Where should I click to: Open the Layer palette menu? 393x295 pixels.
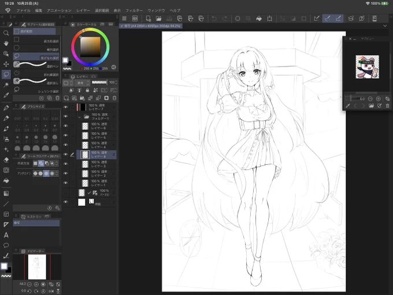coord(66,76)
